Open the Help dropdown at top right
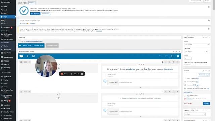Screen dimensions: 215x121 tap(207, 1)
